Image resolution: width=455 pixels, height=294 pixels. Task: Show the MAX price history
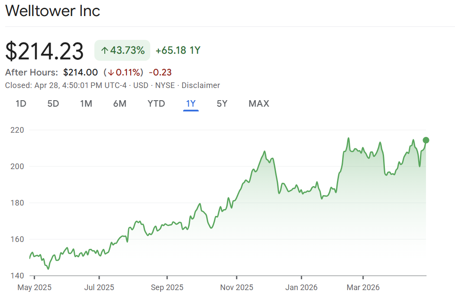point(258,104)
